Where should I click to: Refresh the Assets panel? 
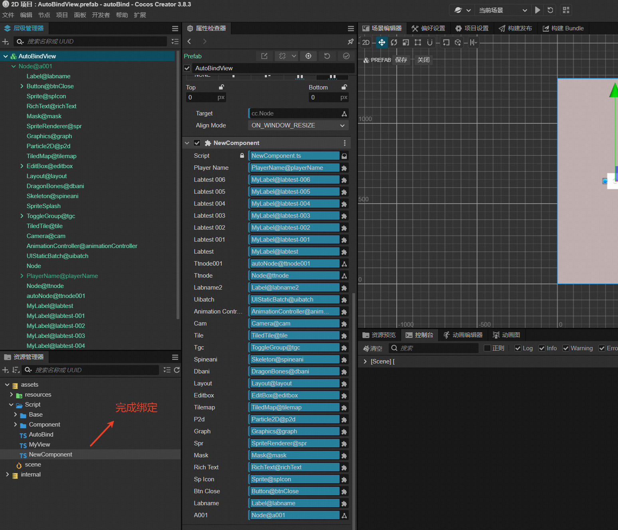coord(177,370)
